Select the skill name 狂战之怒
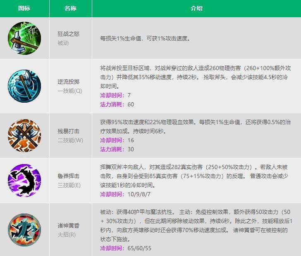Image resolution: width=301 pixels, height=256 pixels. point(69,34)
